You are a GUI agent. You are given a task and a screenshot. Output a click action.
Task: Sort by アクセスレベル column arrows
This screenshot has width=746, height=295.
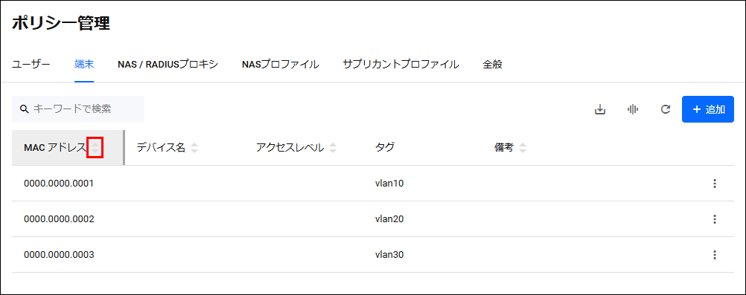click(333, 148)
